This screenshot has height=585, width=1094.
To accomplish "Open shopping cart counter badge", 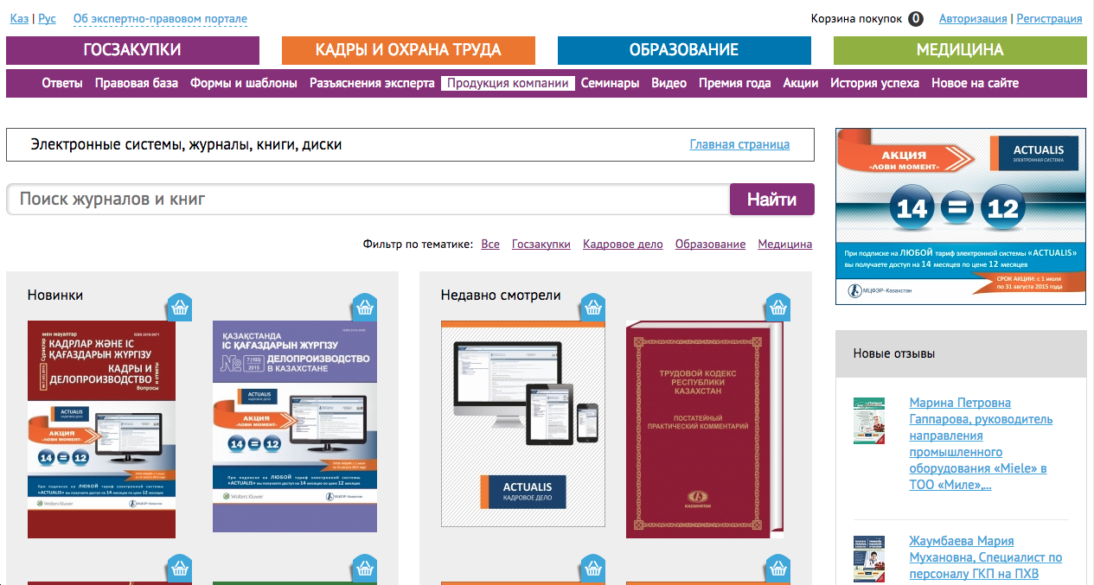I will pyautogui.click(x=916, y=18).
